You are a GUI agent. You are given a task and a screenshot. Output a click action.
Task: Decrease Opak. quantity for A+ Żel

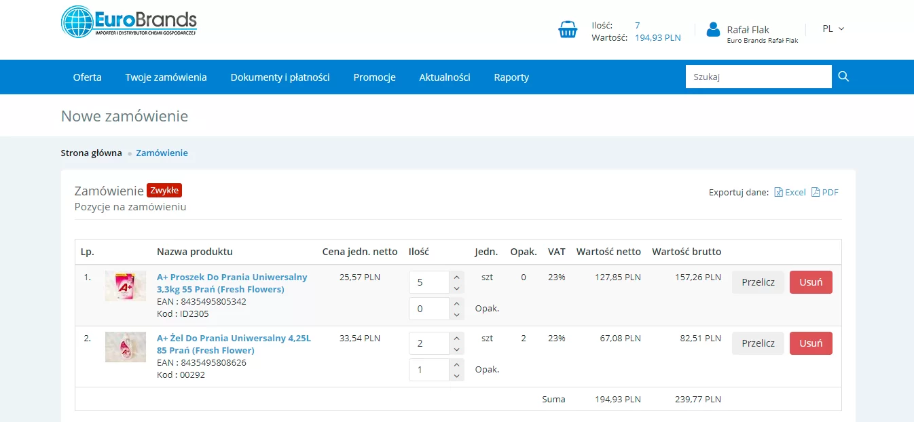(x=456, y=376)
